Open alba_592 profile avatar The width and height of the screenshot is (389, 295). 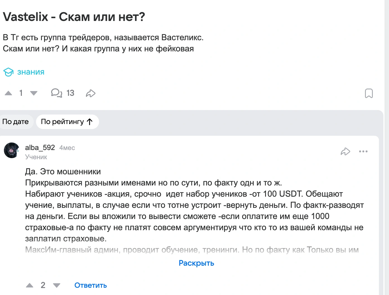(x=12, y=150)
